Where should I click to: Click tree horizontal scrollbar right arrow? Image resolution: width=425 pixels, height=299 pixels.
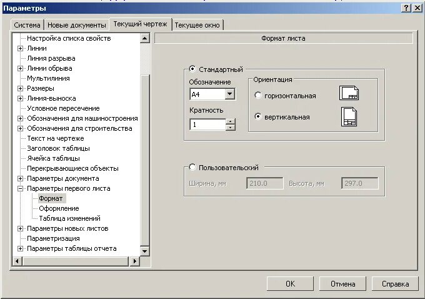135,261
